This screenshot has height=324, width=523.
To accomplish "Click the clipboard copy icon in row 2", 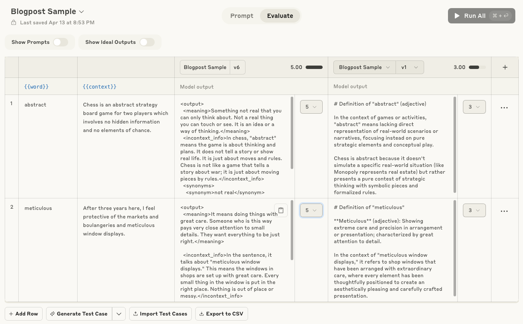I will tap(281, 210).
